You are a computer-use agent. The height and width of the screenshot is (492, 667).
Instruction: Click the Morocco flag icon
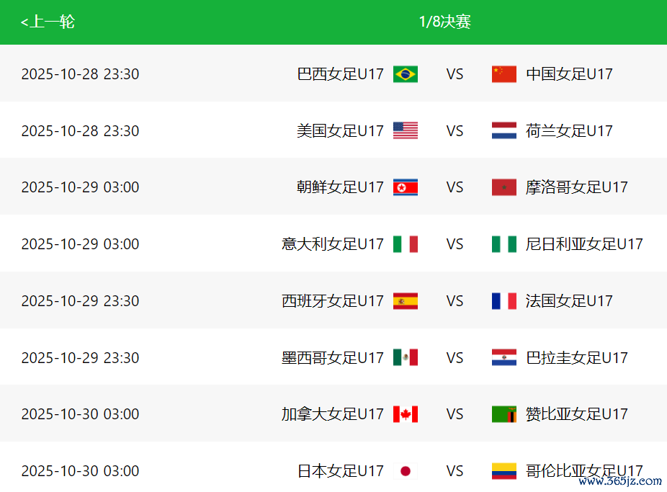pos(503,187)
